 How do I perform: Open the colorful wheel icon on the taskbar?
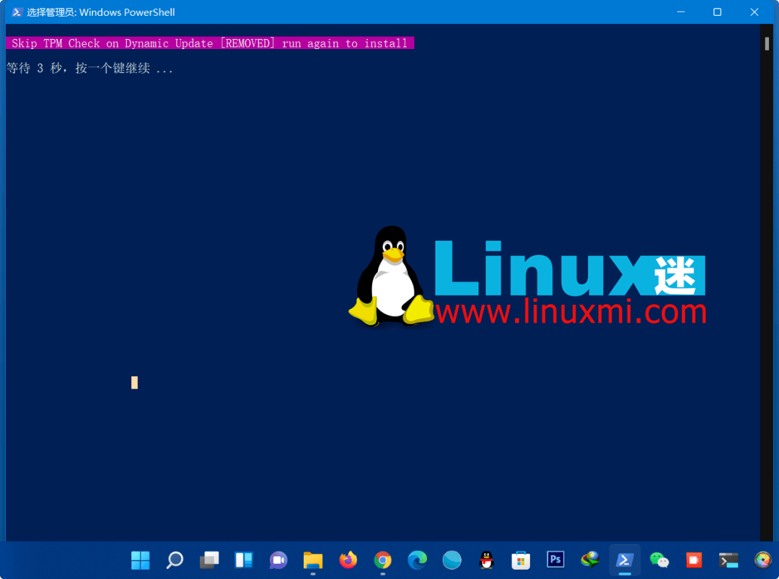(763, 560)
